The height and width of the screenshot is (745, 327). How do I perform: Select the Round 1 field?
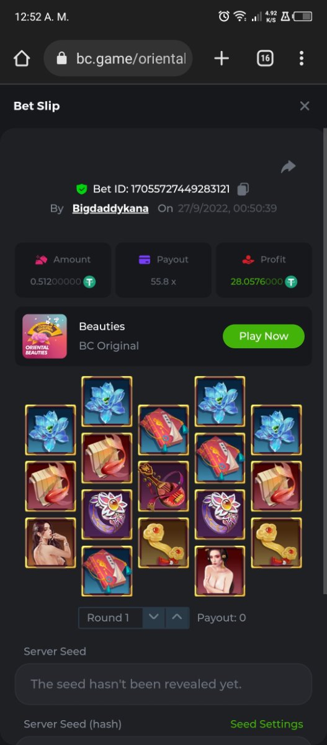coord(111,618)
